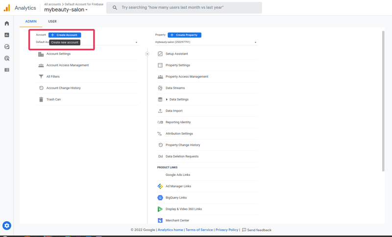The image size is (392, 237).
Task: Switch to the ADMIN tab
Action: [x=31, y=22]
